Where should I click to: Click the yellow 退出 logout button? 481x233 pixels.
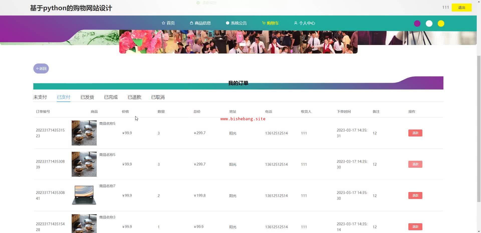coord(461,7)
